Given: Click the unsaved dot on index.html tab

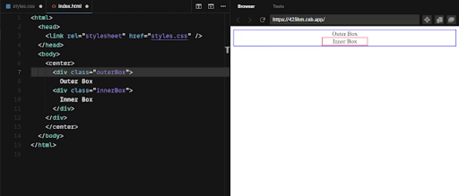Looking at the screenshot, I should click(87, 6).
